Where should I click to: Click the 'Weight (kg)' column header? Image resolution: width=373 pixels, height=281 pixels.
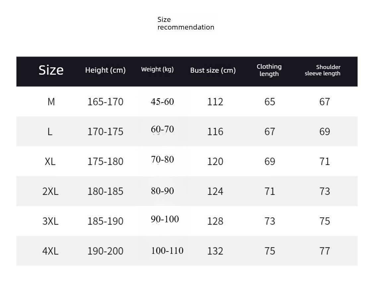[x=157, y=69]
